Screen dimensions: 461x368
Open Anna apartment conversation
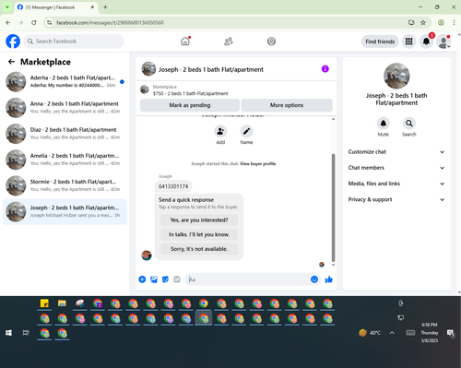pos(65,108)
